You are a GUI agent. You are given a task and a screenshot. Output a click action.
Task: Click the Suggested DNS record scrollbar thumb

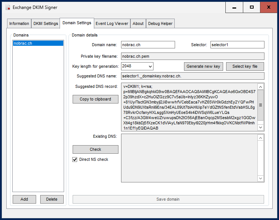[x=260, y=105]
